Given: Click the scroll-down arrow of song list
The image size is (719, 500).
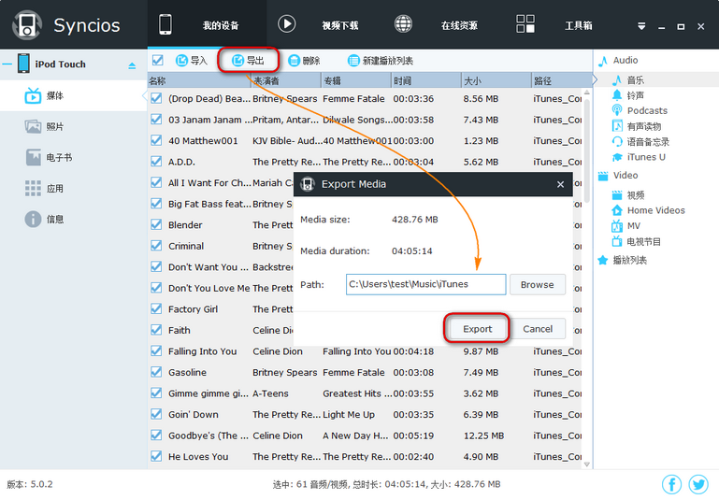Looking at the screenshot, I should [x=587, y=464].
